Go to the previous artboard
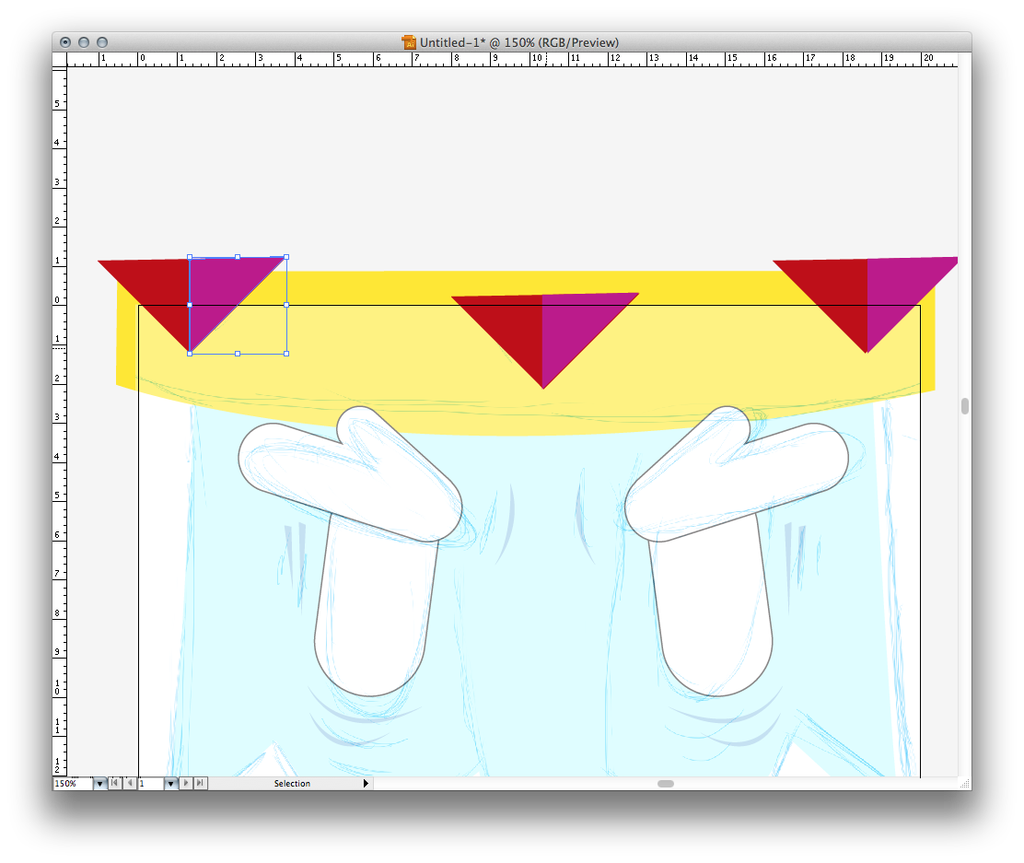Viewport: 1024px width, 863px height. [x=129, y=783]
